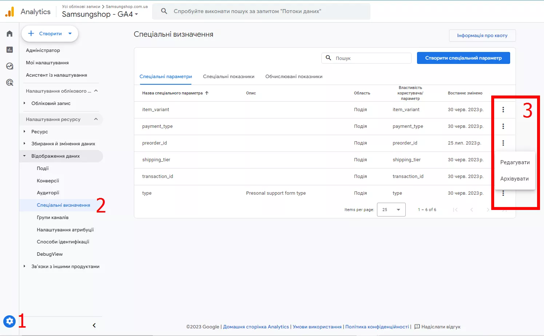The width and height of the screenshot is (544, 336).
Task: Collapse Налаштування облікового section
Action: click(96, 91)
